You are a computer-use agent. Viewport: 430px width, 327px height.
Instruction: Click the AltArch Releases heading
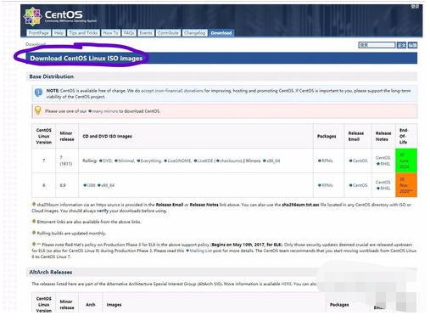coord(51,273)
